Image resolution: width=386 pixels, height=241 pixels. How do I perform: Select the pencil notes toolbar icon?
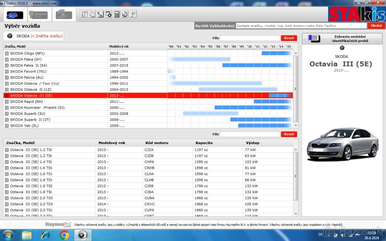[100, 14]
